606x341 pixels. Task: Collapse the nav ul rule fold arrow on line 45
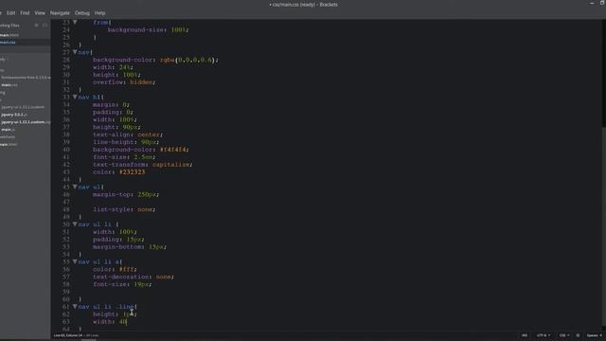coord(75,187)
